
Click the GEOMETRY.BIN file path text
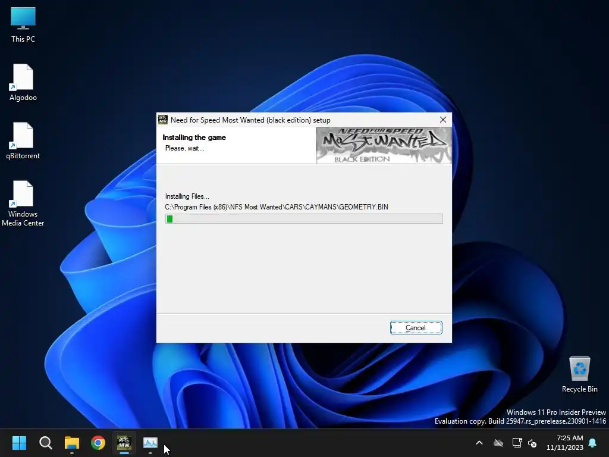click(x=277, y=207)
